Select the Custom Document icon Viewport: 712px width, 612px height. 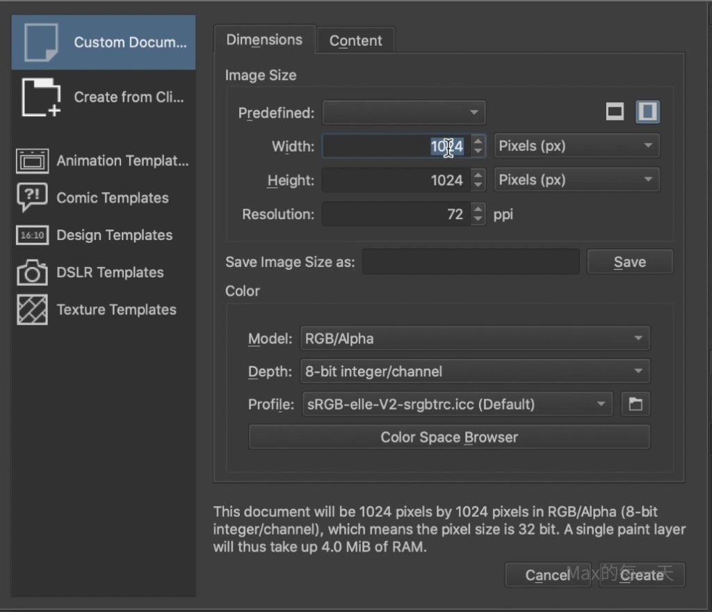[x=41, y=42]
